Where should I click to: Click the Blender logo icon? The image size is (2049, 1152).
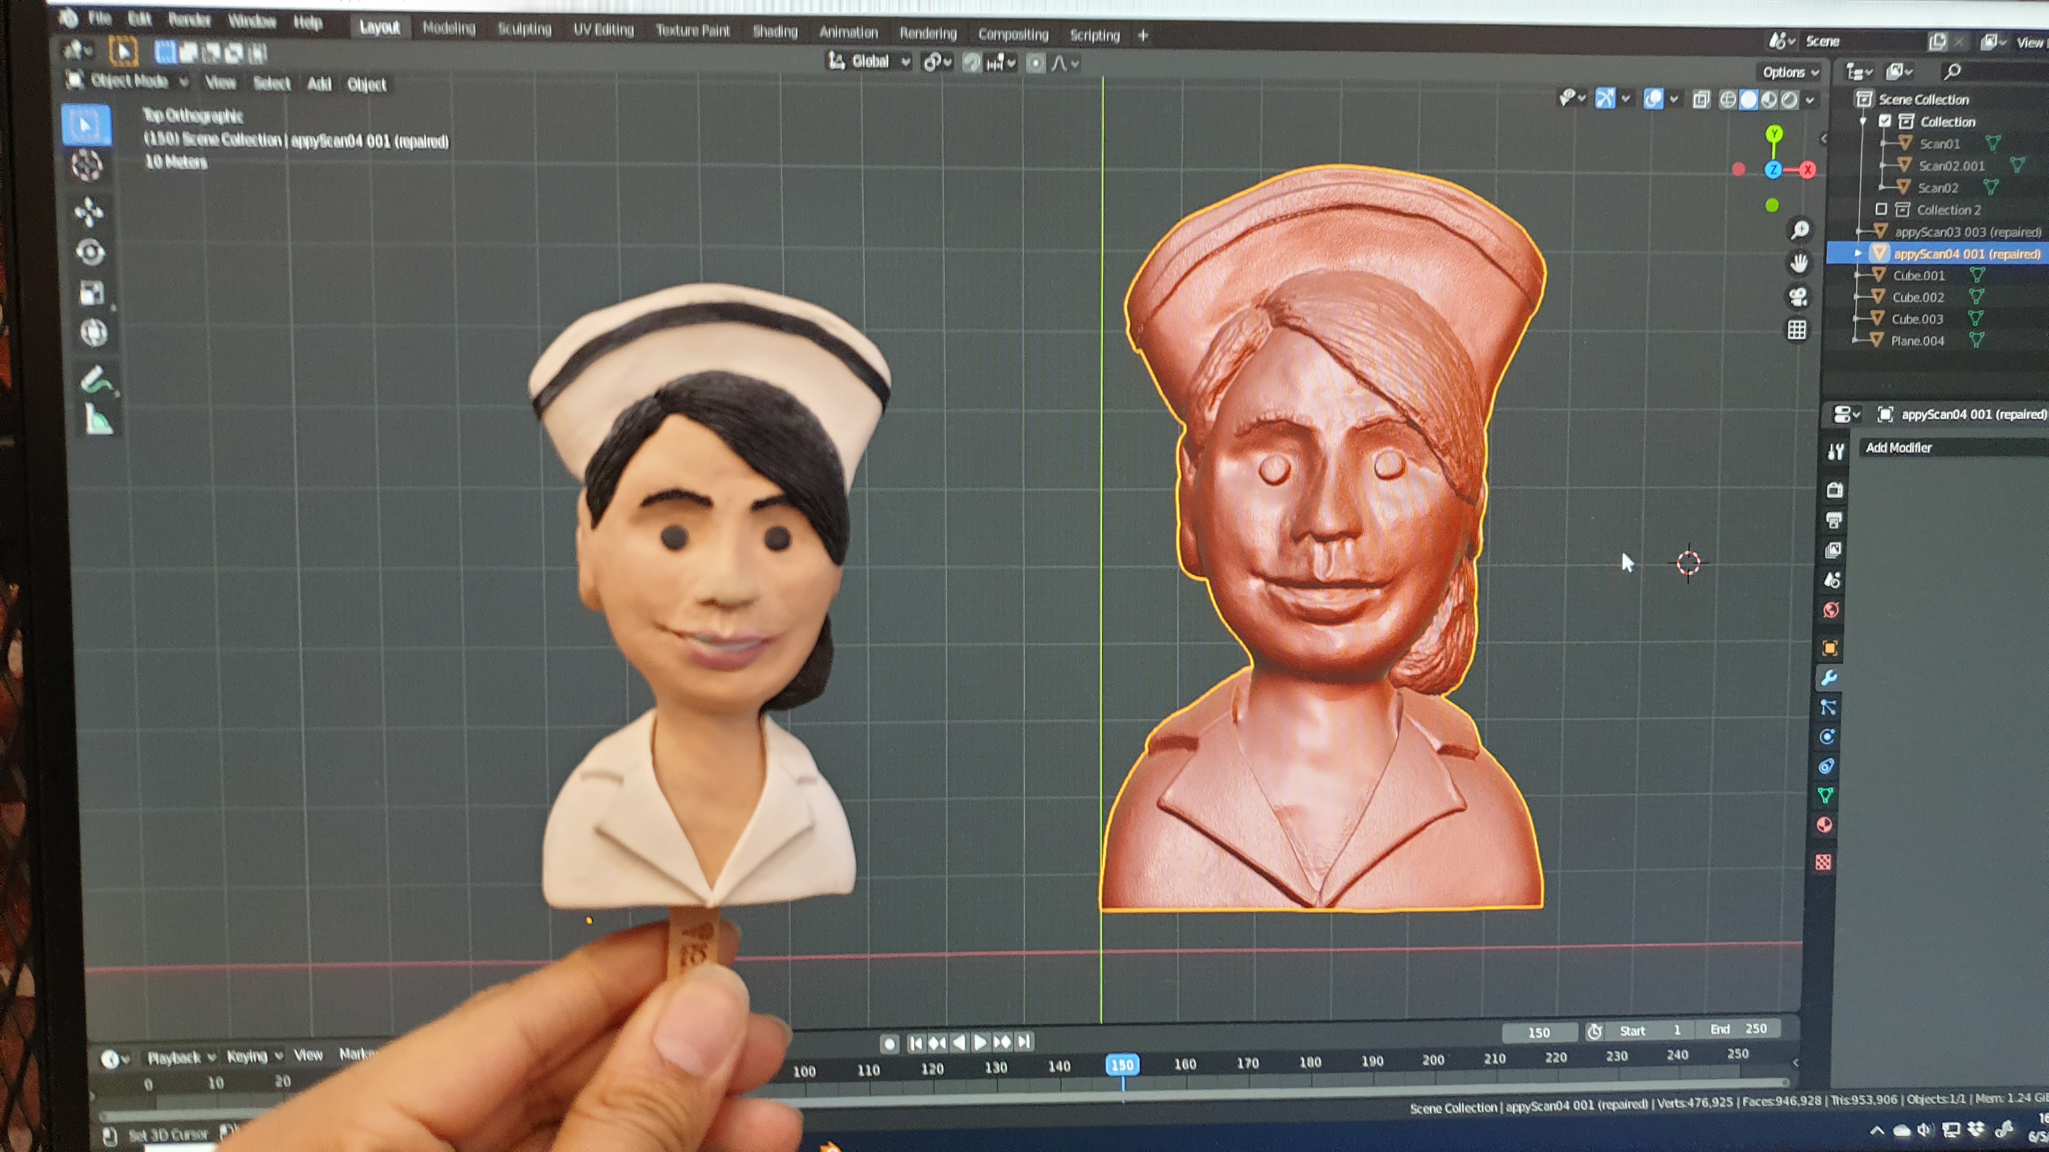coord(69,17)
